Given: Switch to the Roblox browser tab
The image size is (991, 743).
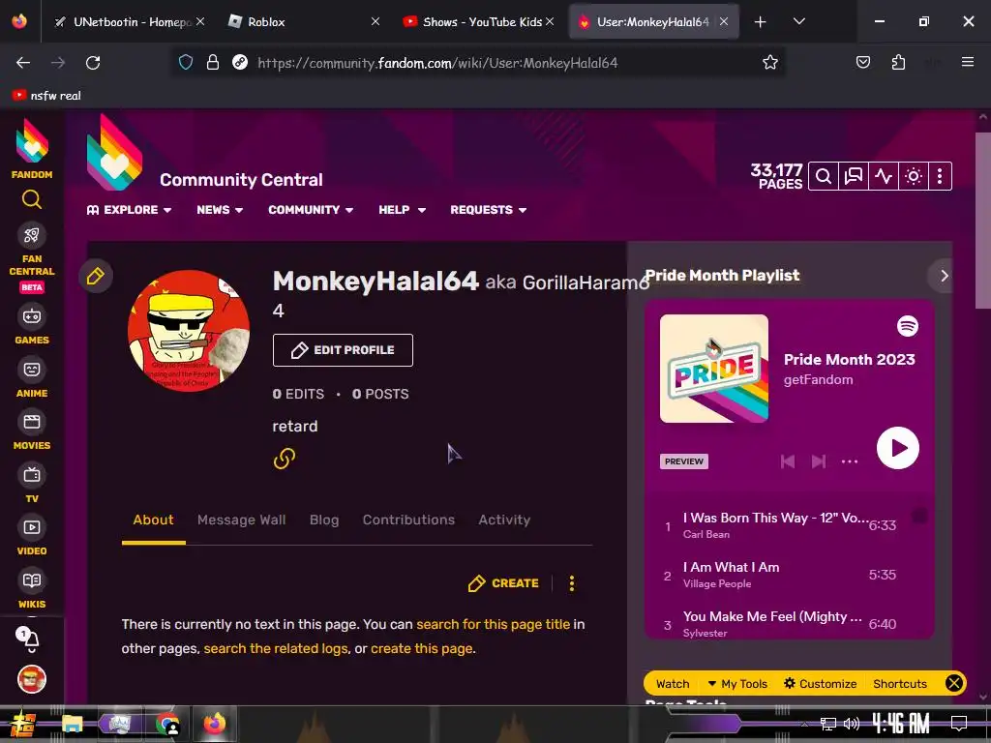Looking at the screenshot, I should (x=303, y=21).
